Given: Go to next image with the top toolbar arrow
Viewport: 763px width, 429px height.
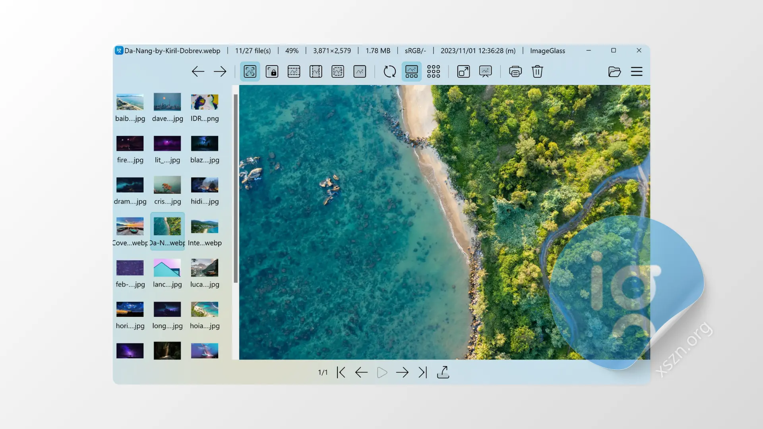Looking at the screenshot, I should point(220,71).
